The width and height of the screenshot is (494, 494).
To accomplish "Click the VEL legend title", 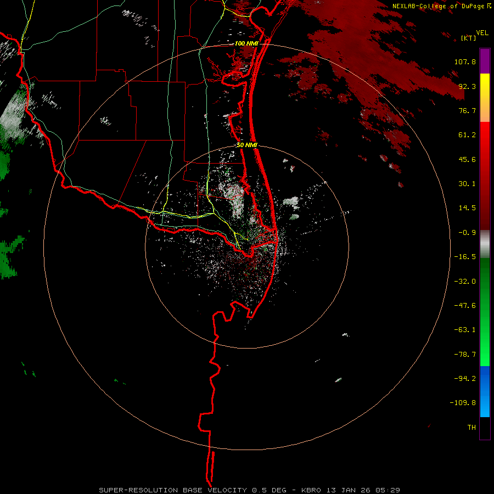I will (482, 33).
